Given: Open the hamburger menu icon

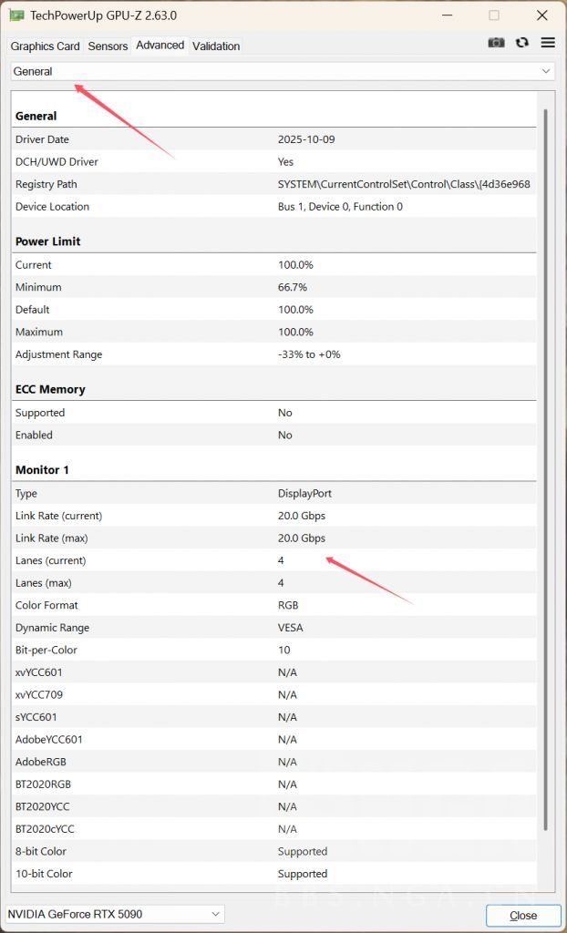Looking at the screenshot, I should coord(548,43).
